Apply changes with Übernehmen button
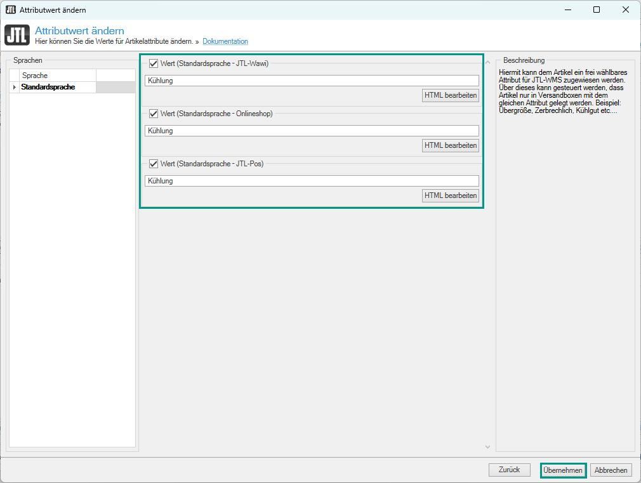641x483 pixels. (563, 470)
